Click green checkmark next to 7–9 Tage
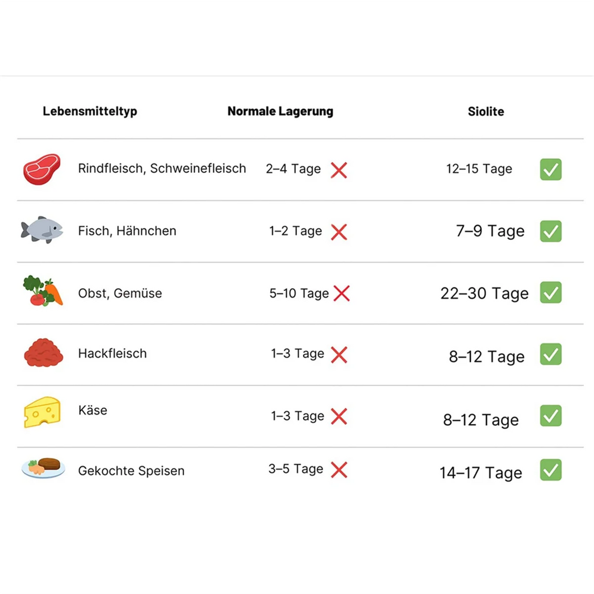The height and width of the screenshot is (594, 594). 551,231
